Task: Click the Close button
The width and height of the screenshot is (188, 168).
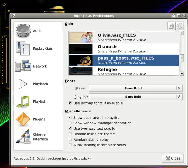Action: [173, 158]
